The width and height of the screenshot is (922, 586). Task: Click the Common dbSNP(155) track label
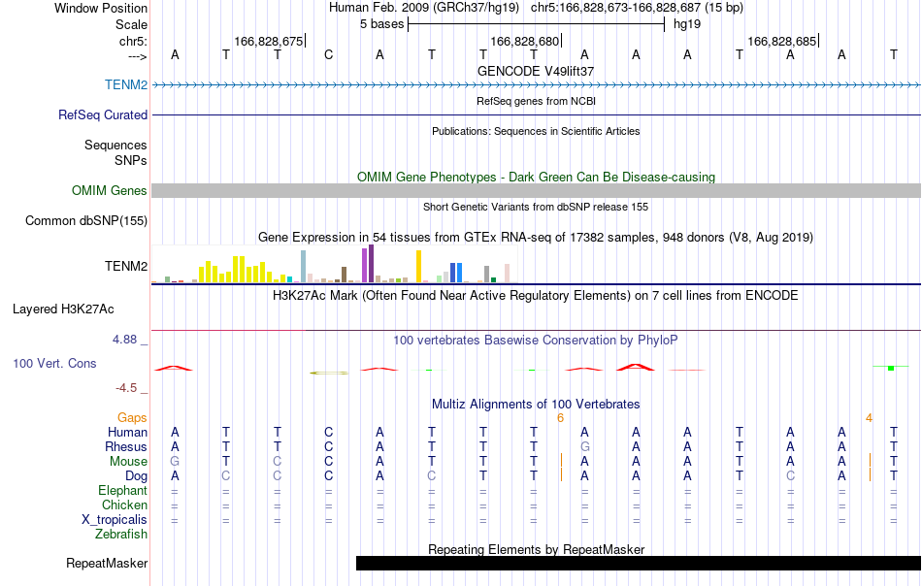click(x=86, y=221)
